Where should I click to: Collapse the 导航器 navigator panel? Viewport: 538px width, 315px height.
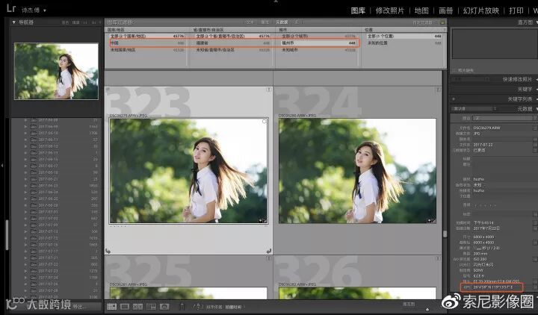click(13, 22)
